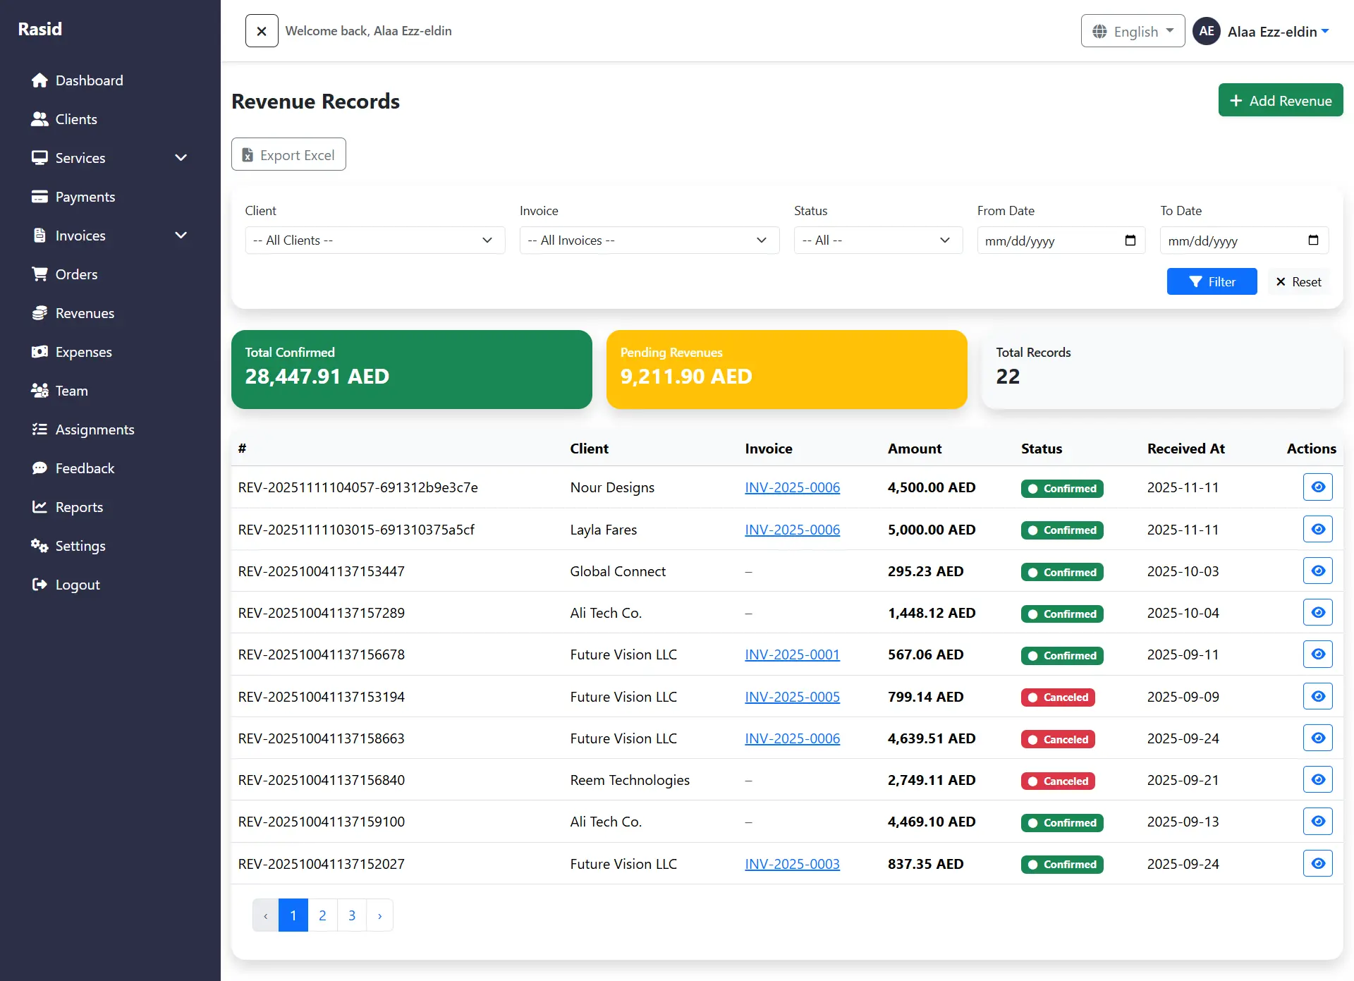The width and height of the screenshot is (1354, 981).
Task: Click the Clients people icon in sidebar
Action: [39, 119]
